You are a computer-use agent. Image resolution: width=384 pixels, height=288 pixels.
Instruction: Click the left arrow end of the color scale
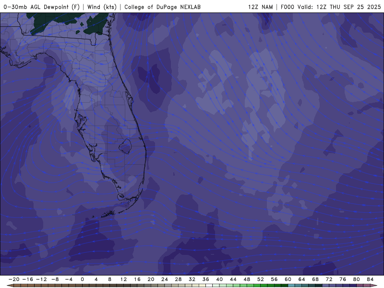coord(10,286)
